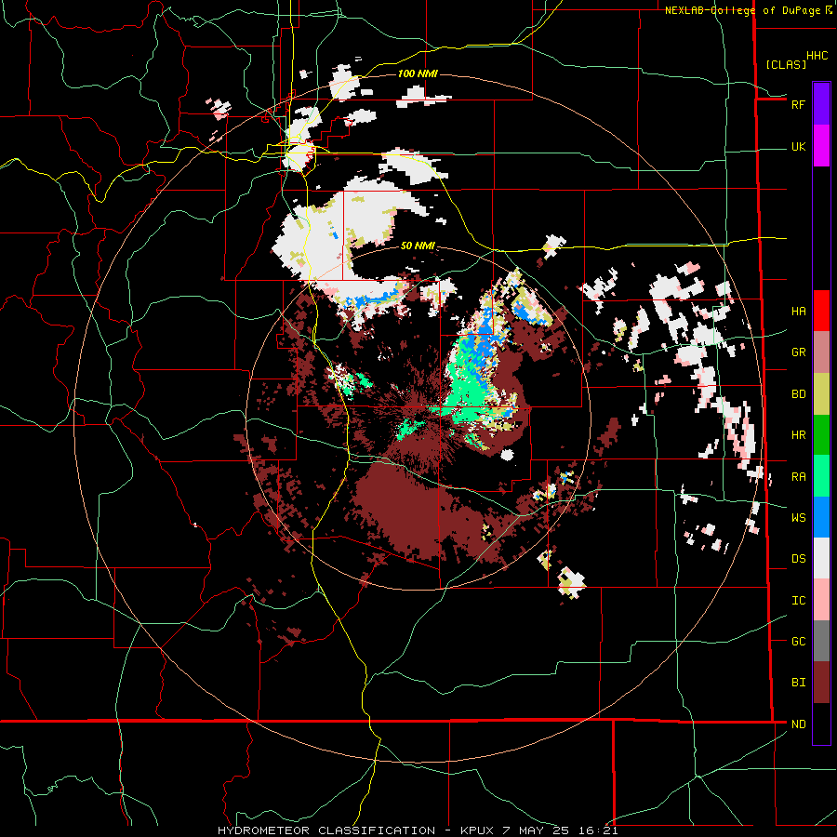
Task: Click the UK legend label
Action: click(x=798, y=147)
